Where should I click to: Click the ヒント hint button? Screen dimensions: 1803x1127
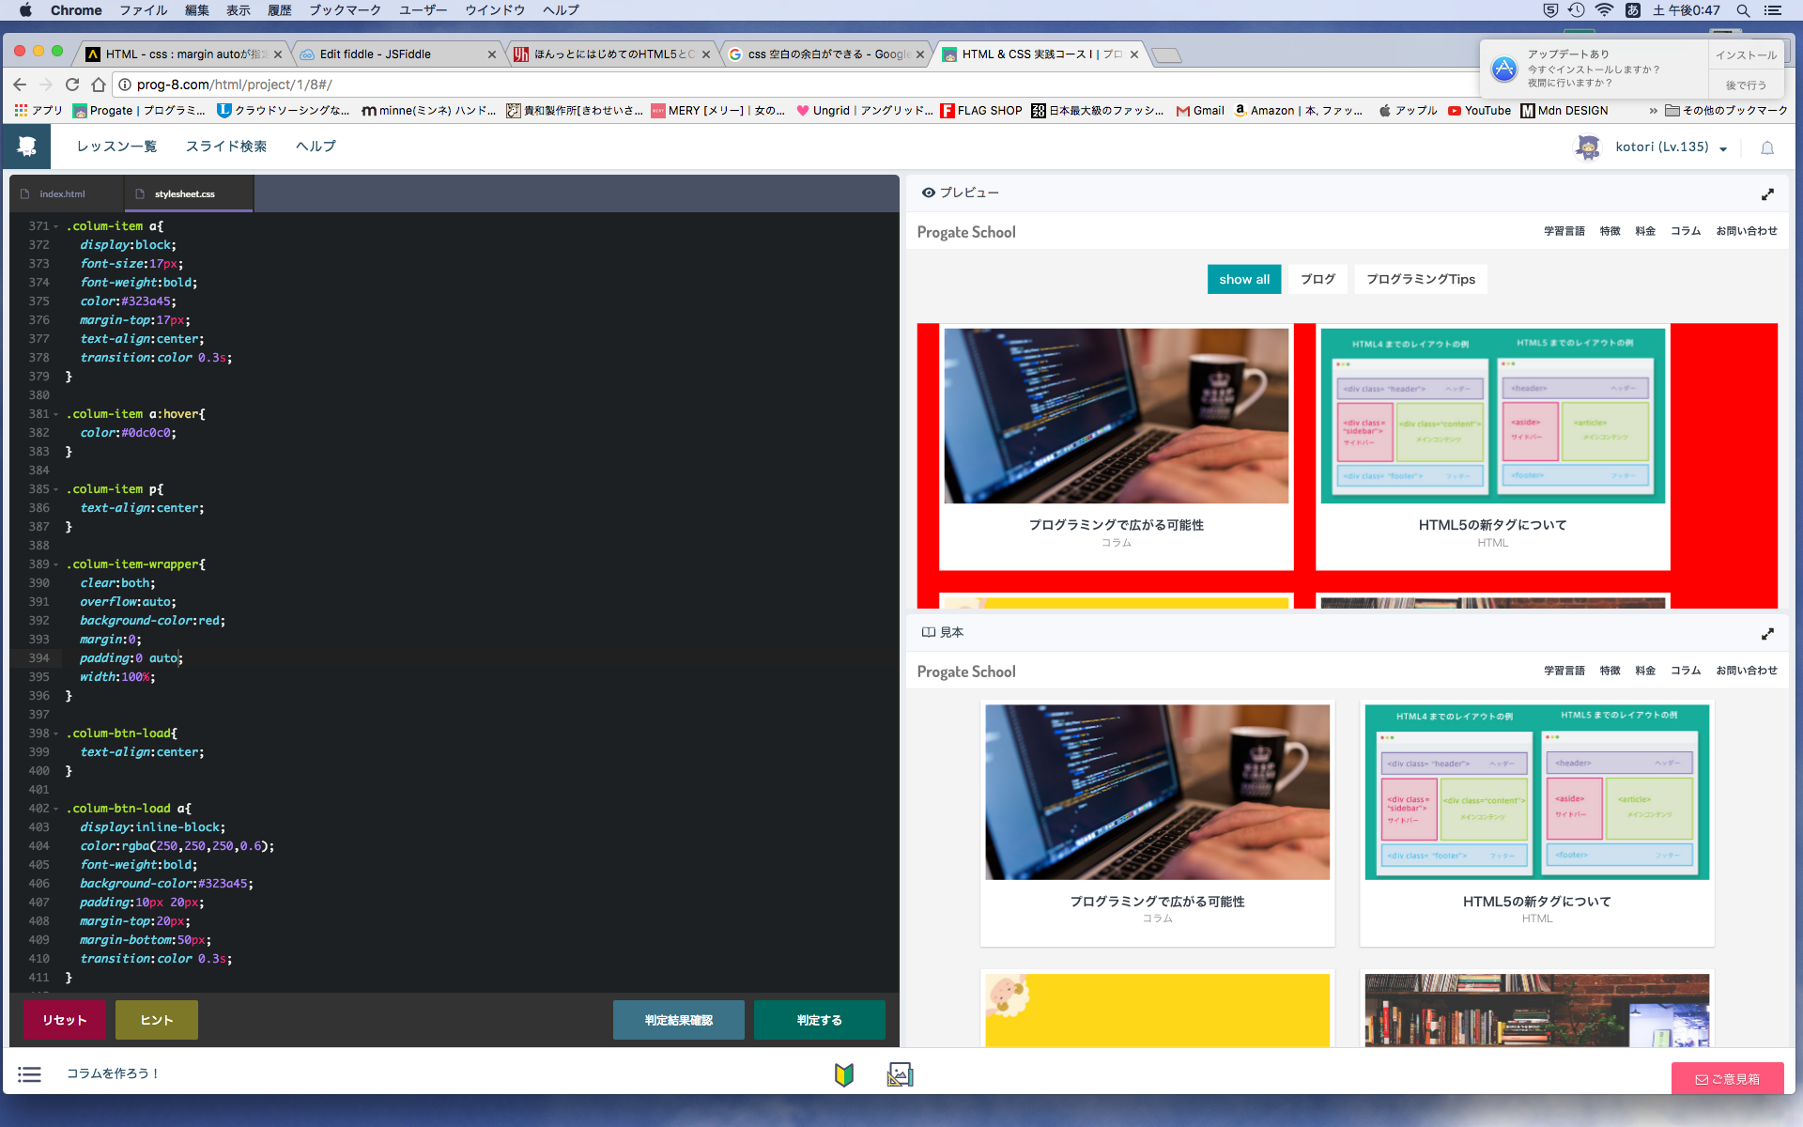tap(156, 1020)
